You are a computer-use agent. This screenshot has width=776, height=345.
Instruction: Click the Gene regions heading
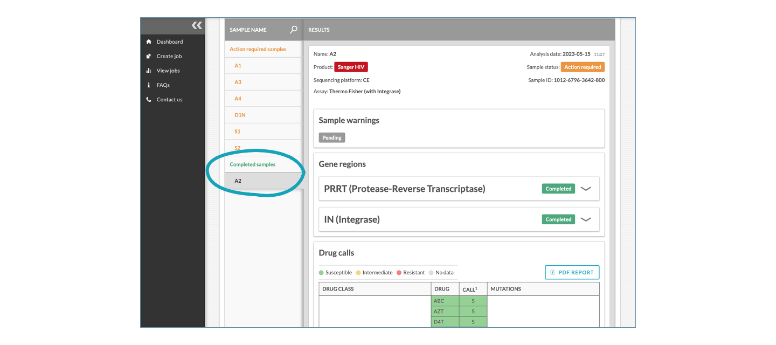click(x=342, y=164)
